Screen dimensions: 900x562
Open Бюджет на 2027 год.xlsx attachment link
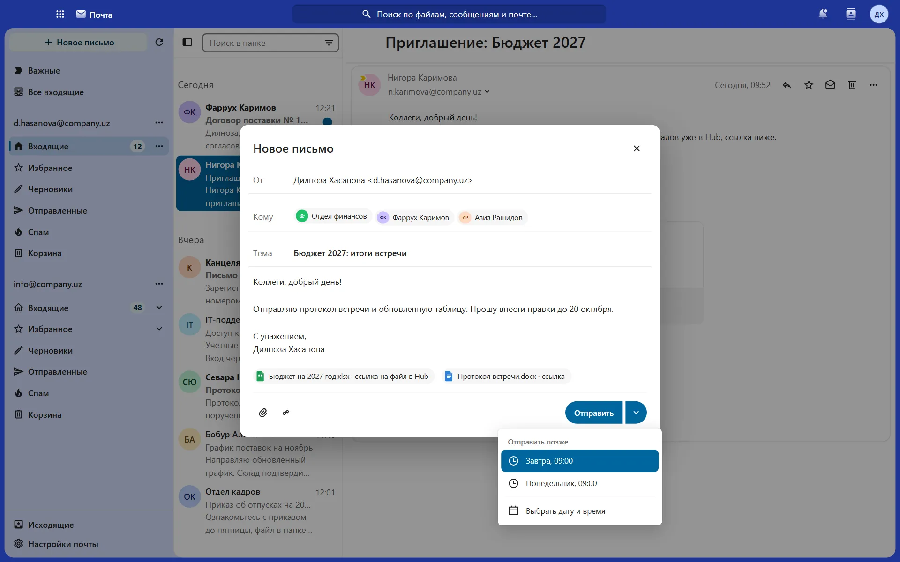click(x=344, y=376)
